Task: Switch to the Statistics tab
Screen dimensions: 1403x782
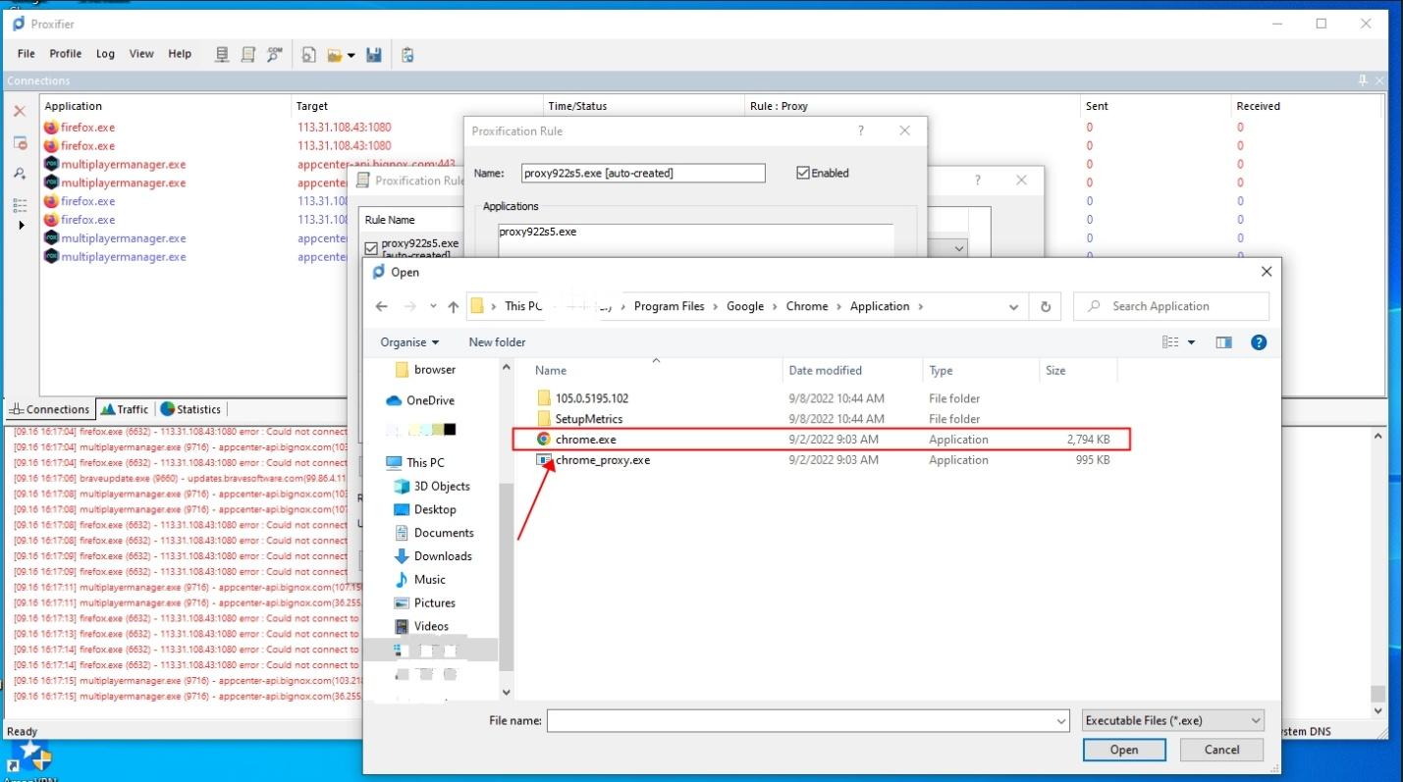Action: [190, 409]
